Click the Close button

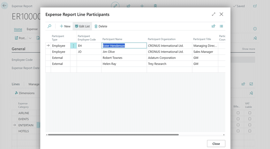[216, 144]
